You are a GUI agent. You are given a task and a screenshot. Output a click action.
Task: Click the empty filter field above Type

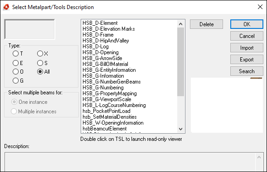coord(29,29)
